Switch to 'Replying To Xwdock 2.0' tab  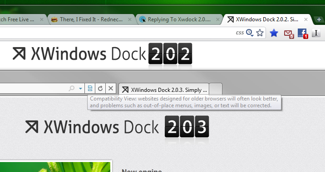[x=179, y=19]
